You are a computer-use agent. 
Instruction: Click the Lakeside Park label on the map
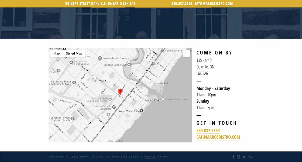[161, 83]
